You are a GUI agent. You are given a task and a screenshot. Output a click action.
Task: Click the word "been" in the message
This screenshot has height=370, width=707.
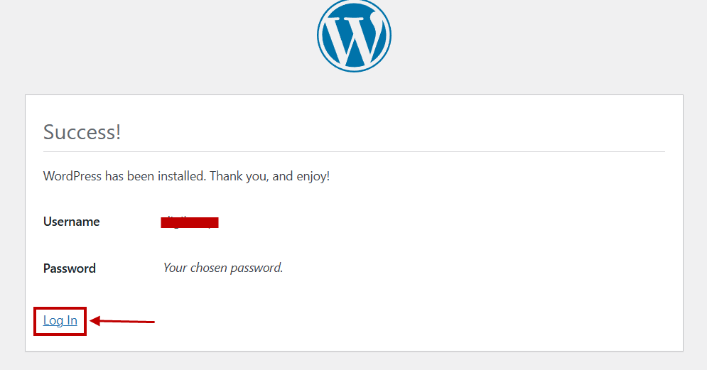click(140, 175)
